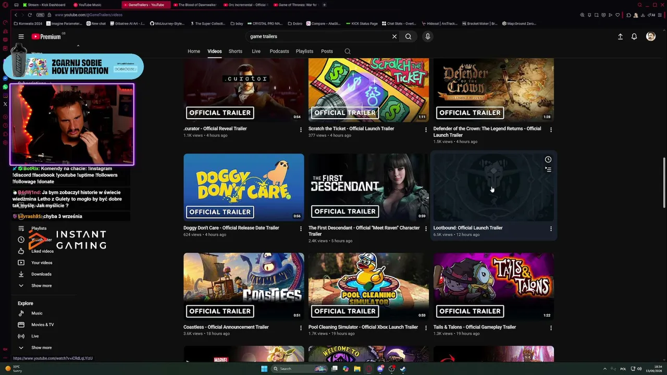The height and width of the screenshot is (375, 667).
Task: Open Tails & Talons gameplay trailer title
Action: (475, 327)
